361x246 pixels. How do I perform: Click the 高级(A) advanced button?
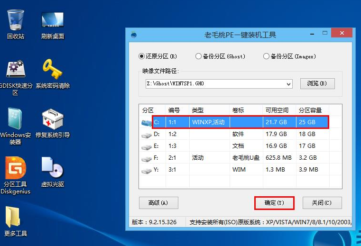158,203
